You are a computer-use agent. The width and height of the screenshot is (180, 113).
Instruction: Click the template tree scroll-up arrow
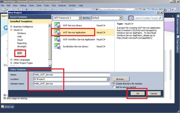(x=50, y=25)
